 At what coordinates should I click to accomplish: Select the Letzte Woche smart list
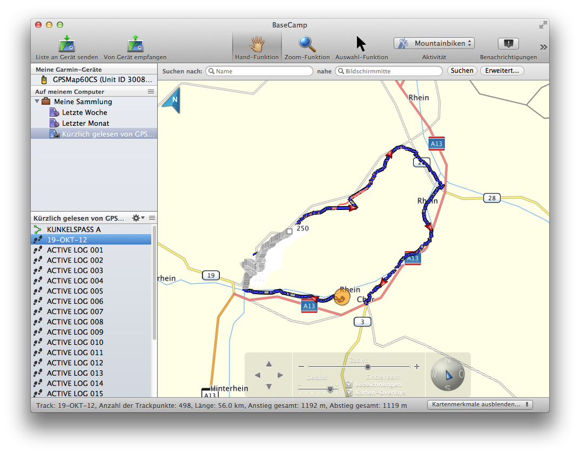click(x=84, y=112)
